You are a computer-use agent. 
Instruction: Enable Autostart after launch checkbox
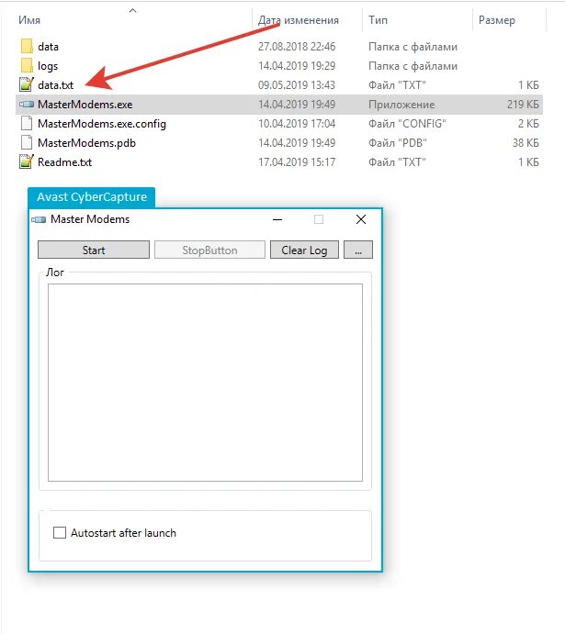(x=60, y=532)
